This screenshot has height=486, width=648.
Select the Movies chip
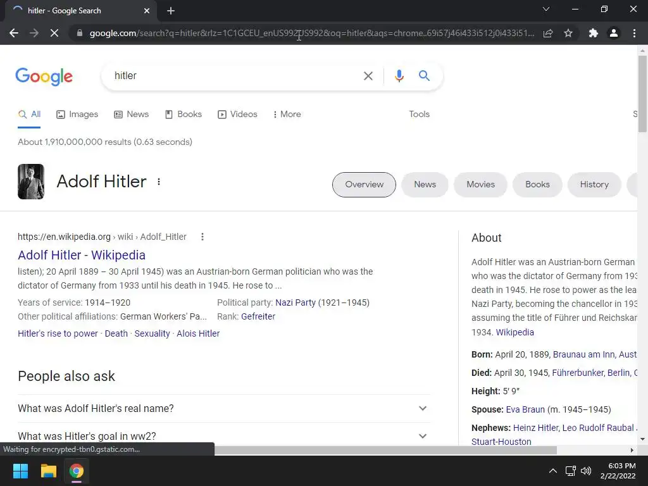(481, 185)
